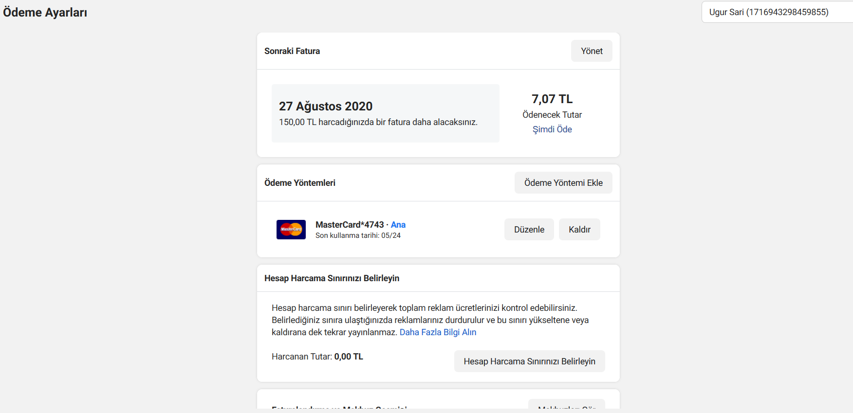This screenshot has height=413, width=853.
Task: Click the blue Ana label next to MasterCard
Action: (x=398, y=225)
